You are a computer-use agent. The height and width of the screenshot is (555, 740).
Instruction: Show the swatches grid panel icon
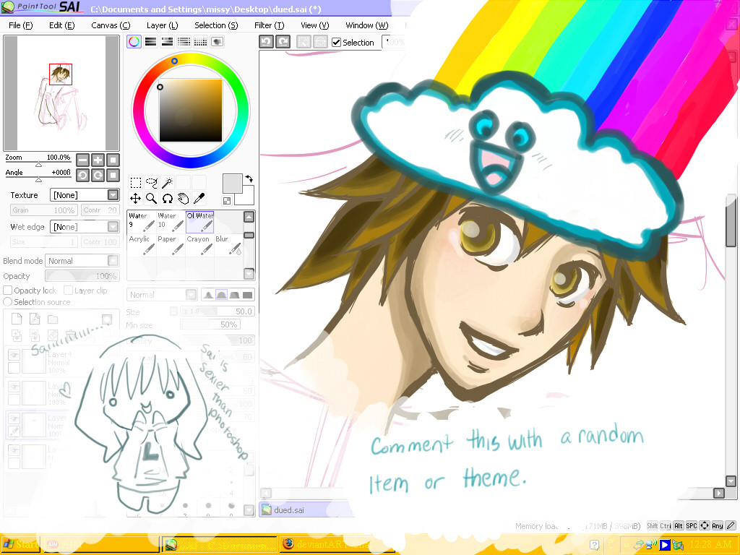[201, 41]
